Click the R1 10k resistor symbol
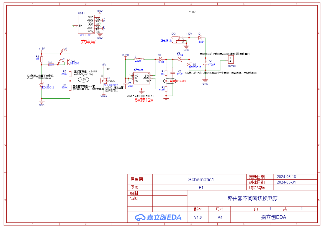The height and width of the screenshot is (228, 324). 166,73
